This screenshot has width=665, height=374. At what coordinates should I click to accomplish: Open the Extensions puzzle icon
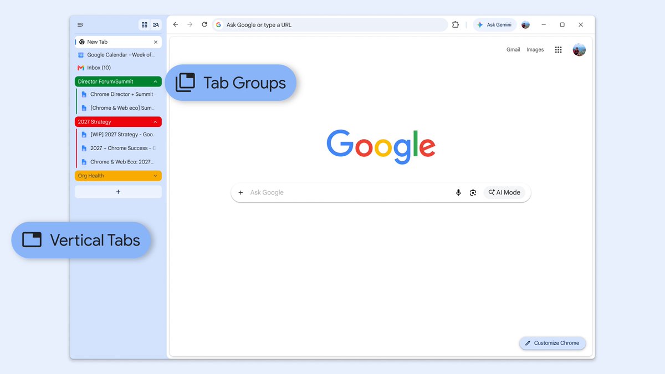coord(456,24)
